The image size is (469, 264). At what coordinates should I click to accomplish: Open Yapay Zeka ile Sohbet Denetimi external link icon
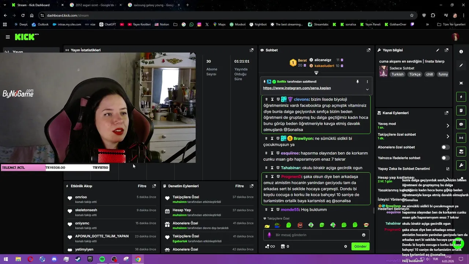(x=448, y=169)
